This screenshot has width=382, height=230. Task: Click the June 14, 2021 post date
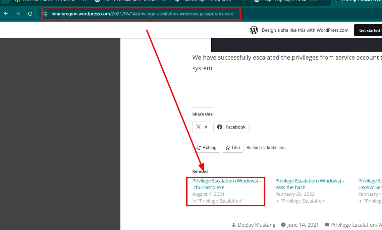(303, 225)
